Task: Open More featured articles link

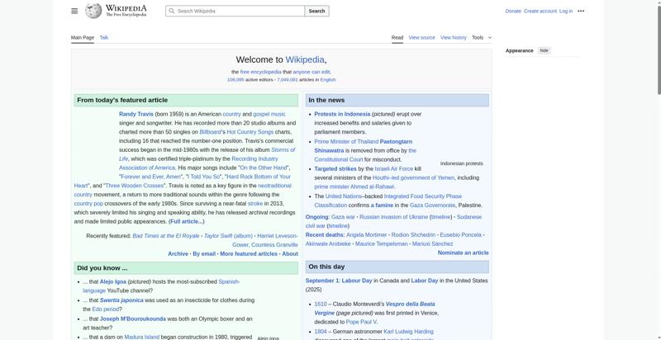Action: coord(249,253)
